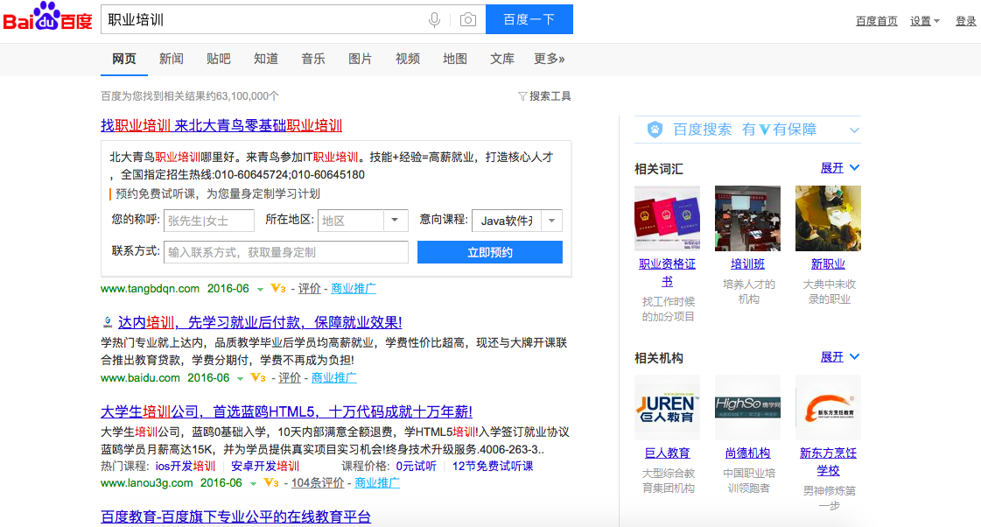The width and height of the screenshot is (981, 527).
Task: Click the microphone voice search icon
Action: pos(434,19)
